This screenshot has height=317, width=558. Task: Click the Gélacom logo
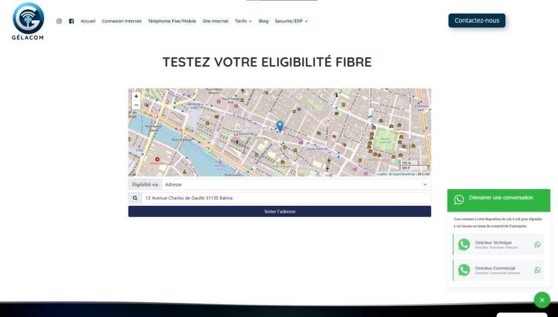click(x=28, y=21)
